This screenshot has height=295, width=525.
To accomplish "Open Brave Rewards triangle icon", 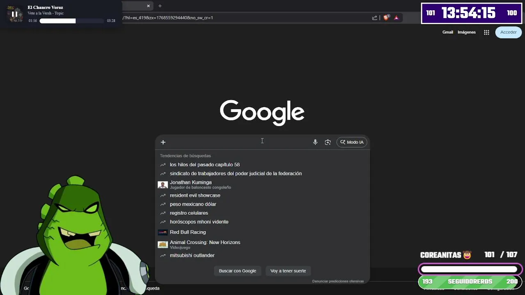I will pyautogui.click(x=396, y=18).
